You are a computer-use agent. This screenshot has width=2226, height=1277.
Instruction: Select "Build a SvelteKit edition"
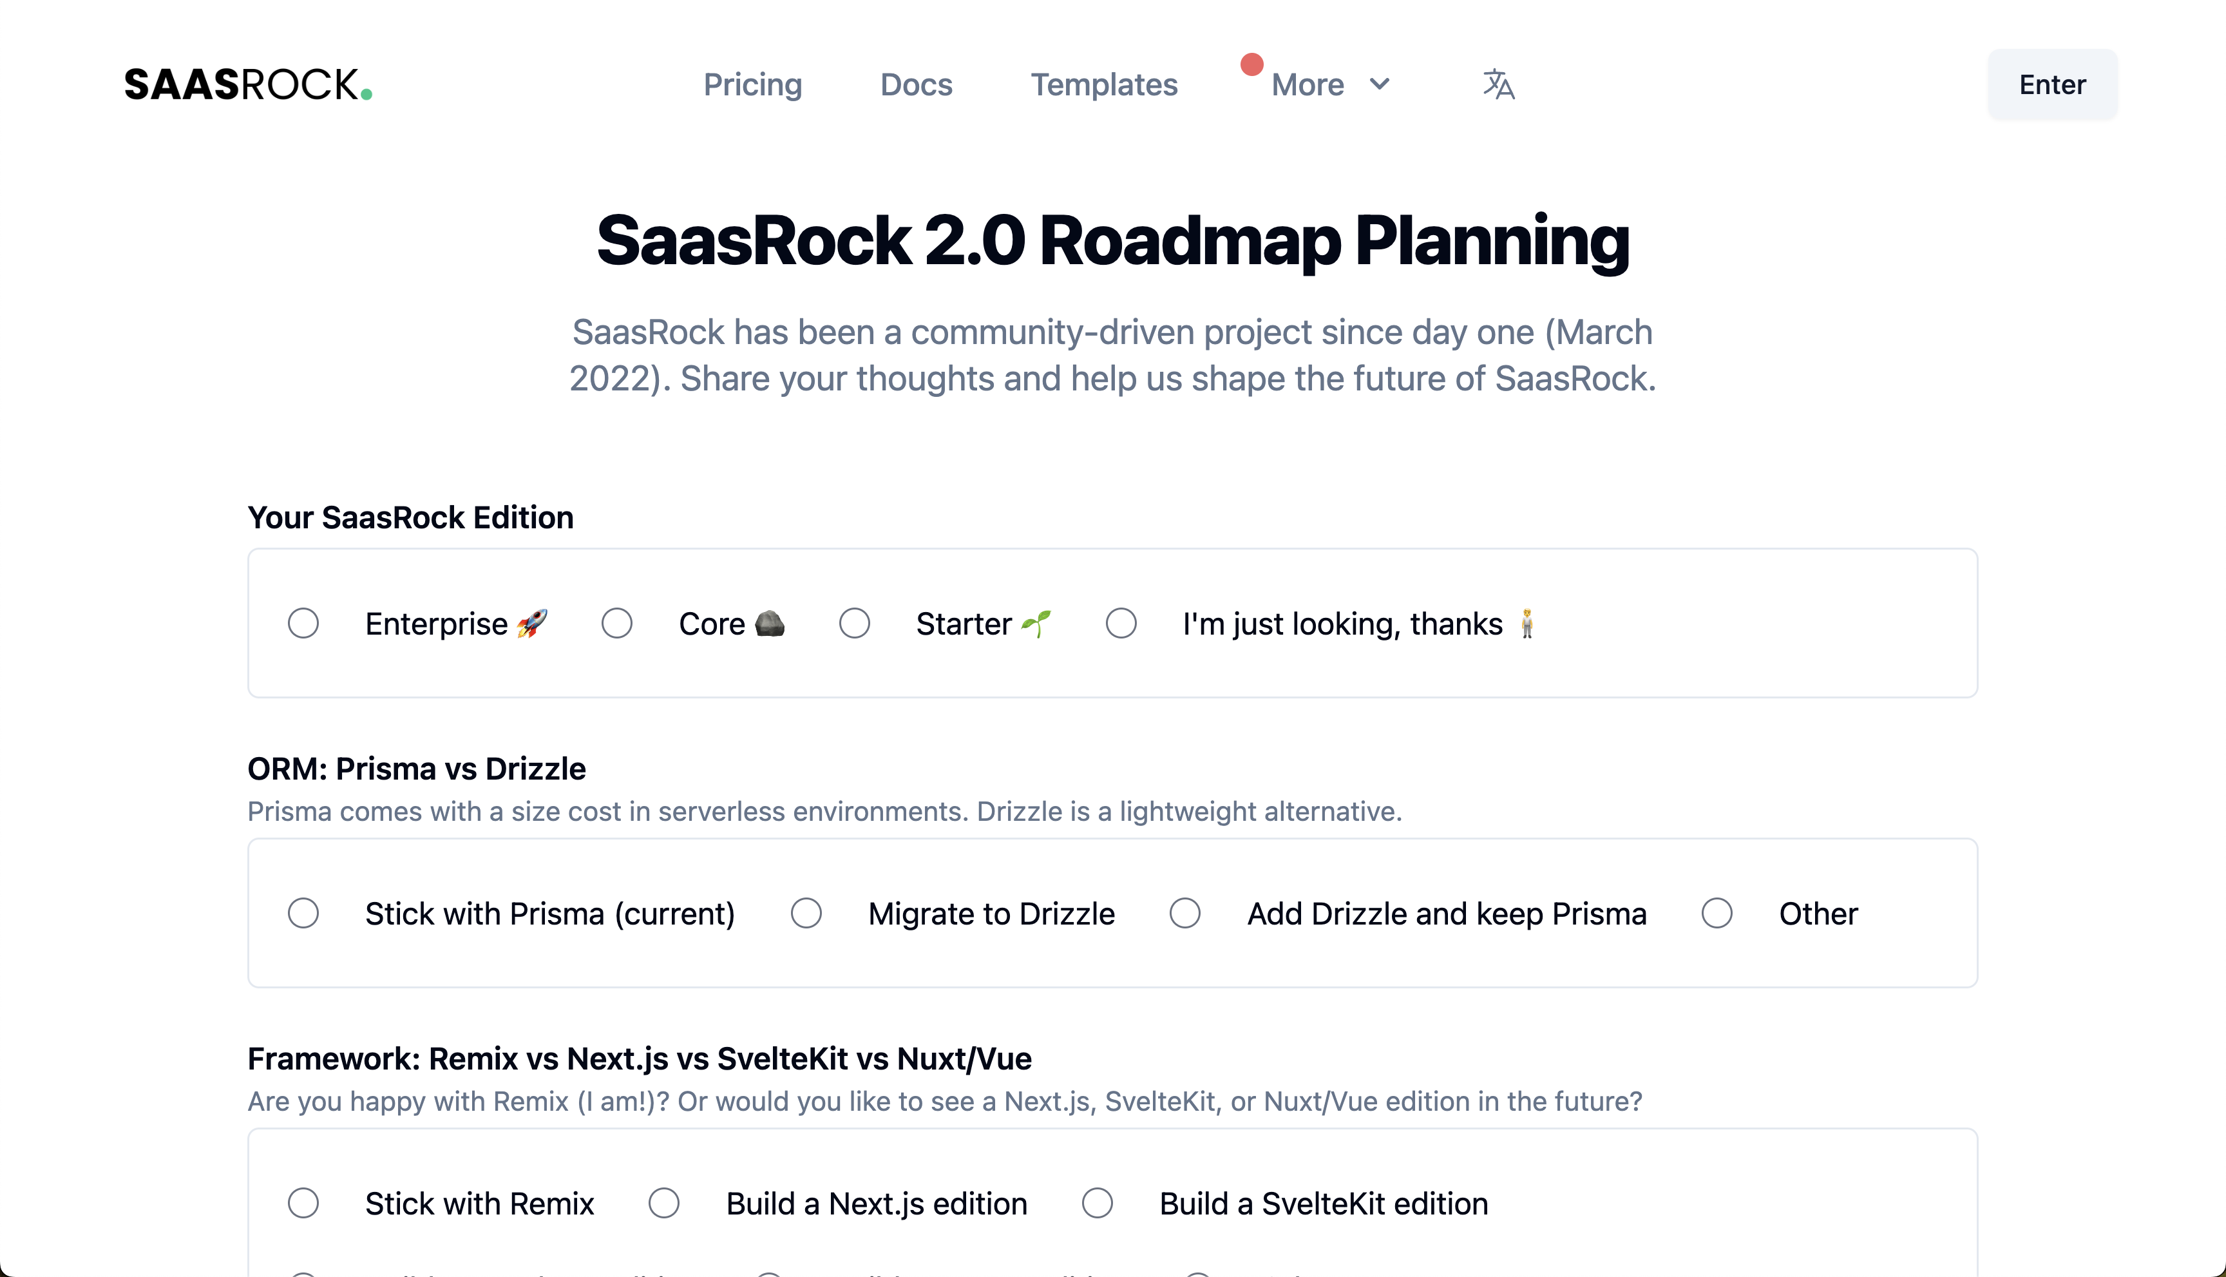point(1099,1204)
